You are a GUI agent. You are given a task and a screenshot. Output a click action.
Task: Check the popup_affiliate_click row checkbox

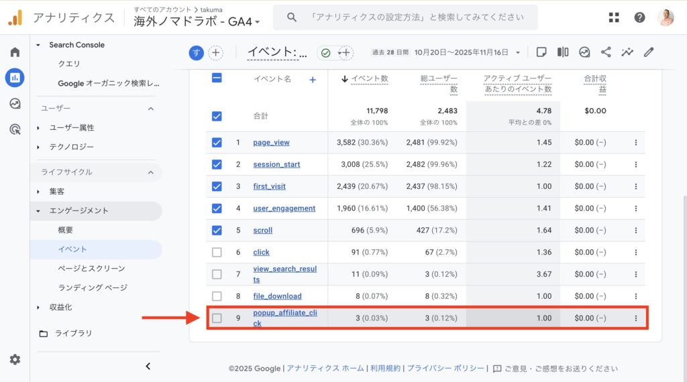(x=217, y=318)
